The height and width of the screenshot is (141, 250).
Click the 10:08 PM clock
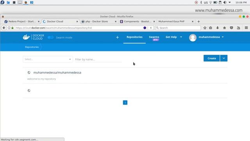pyautogui.click(x=241, y=2)
